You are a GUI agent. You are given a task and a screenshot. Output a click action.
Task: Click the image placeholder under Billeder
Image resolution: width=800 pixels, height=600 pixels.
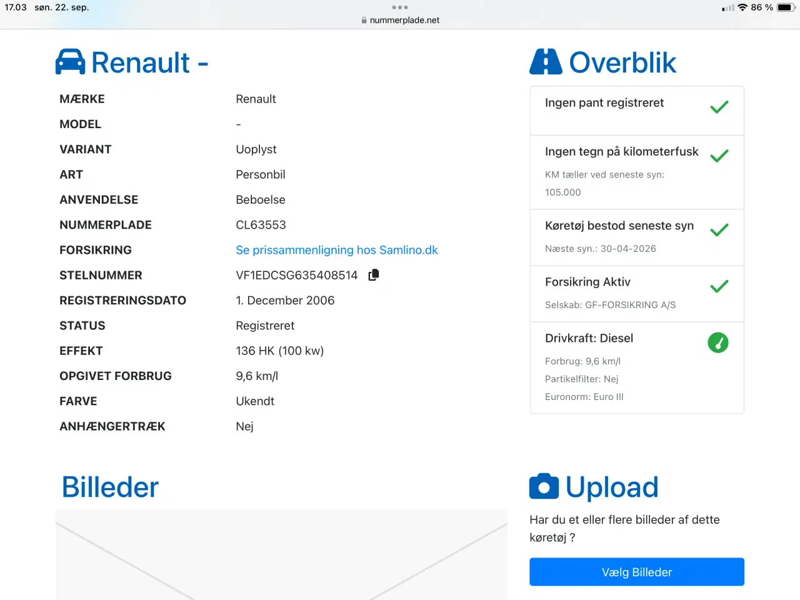pyautogui.click(x=281, y=555)
